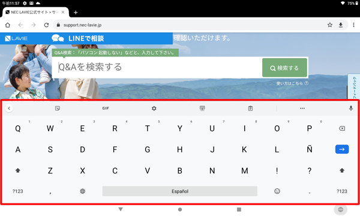Click the LAVIE logo

(16, 38)
